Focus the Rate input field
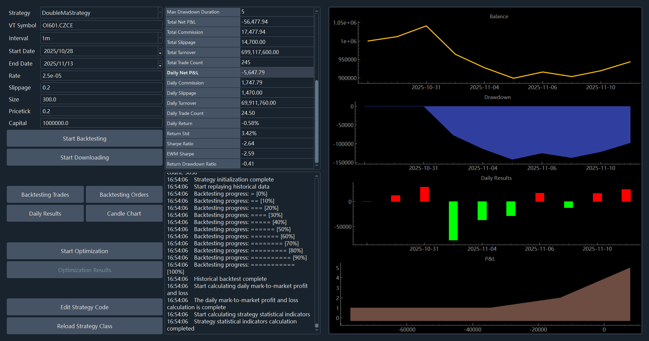 click(x=101, y=76)
